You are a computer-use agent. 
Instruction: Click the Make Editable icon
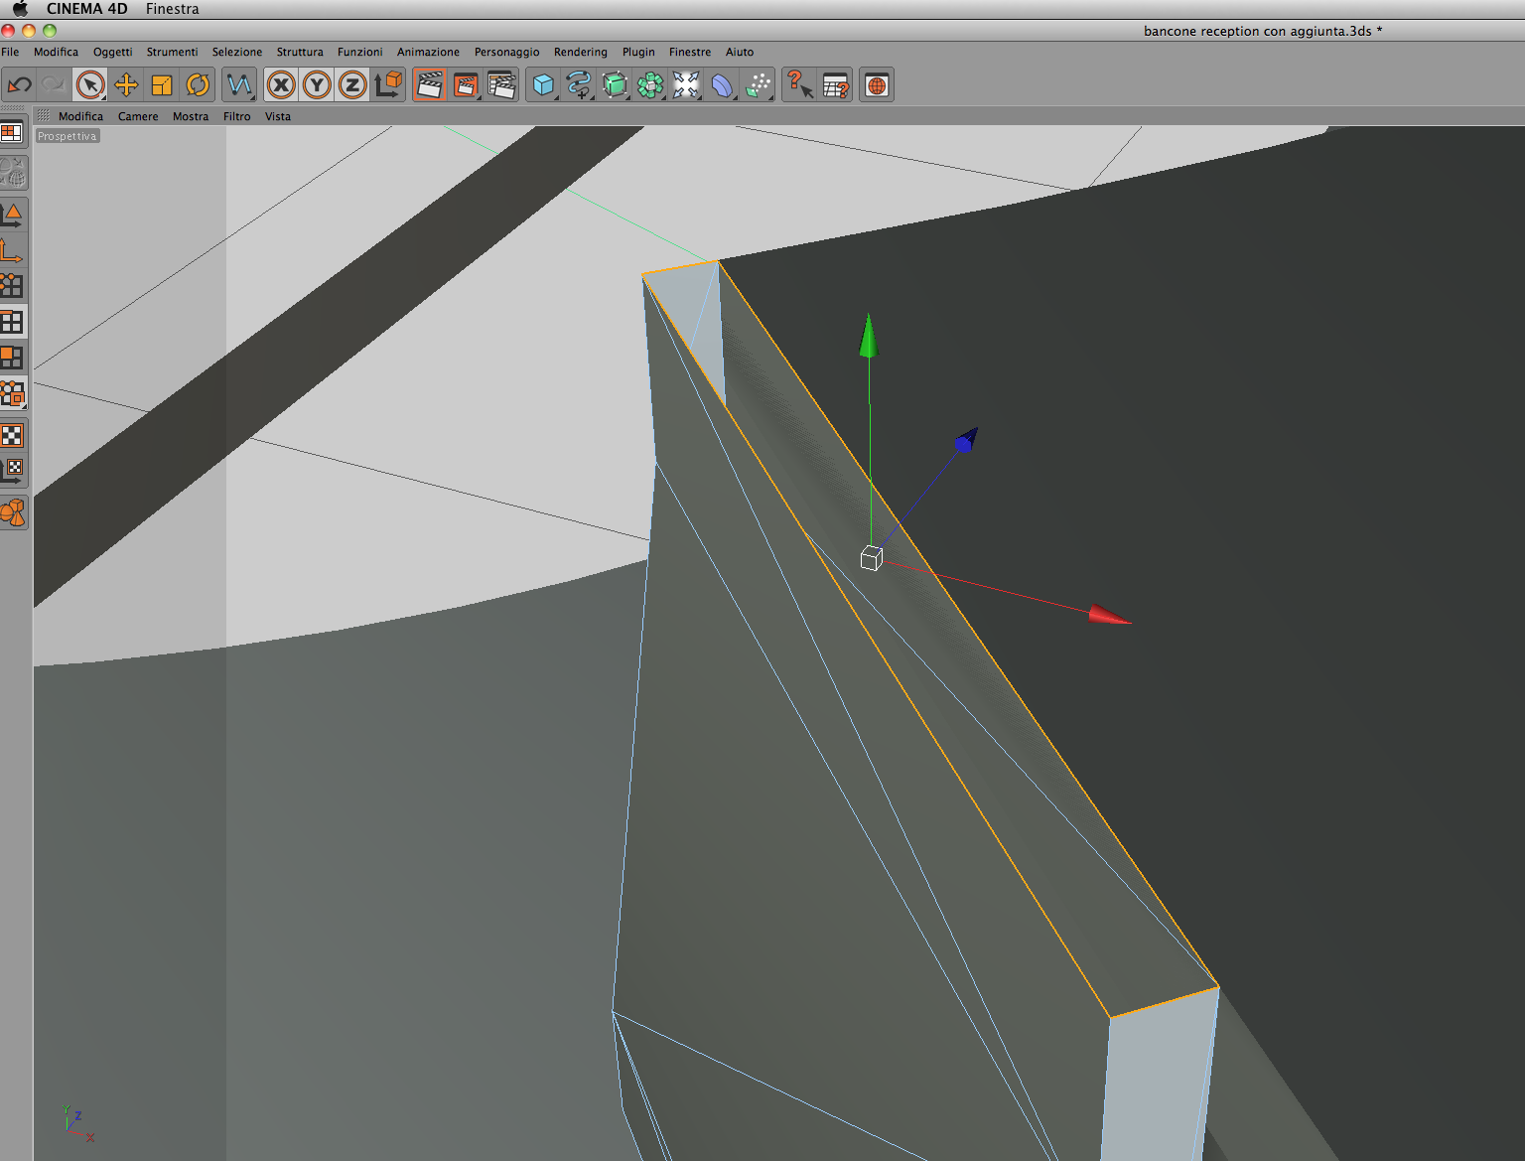pos(12,173)
